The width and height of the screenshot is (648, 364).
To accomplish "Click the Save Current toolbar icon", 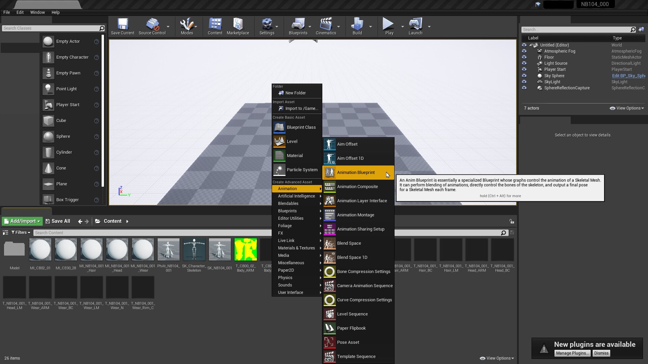I will pyautogui.click(x=123, y=26).
